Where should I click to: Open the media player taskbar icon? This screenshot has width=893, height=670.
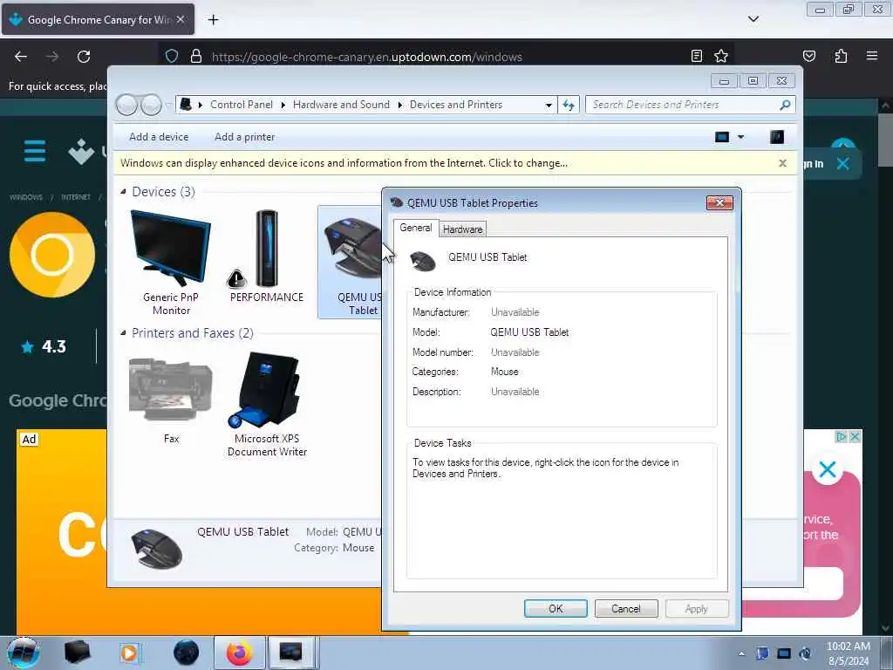point(129,653)
